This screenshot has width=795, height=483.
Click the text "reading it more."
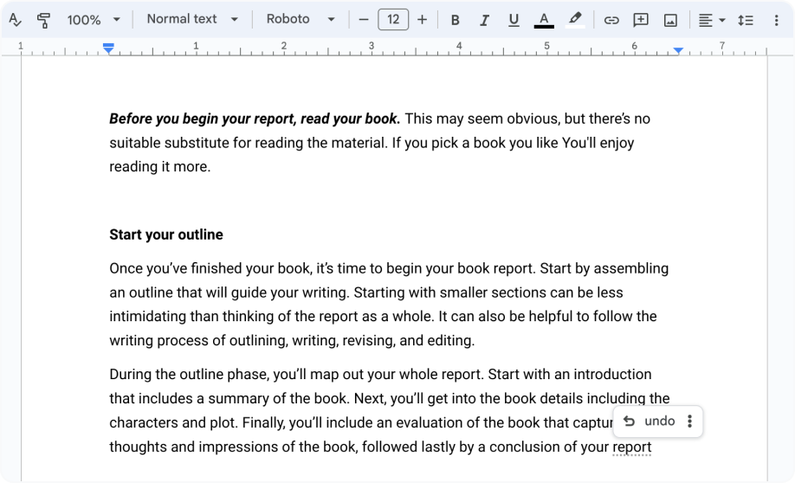pyautogui.click(x=159, y=167)
